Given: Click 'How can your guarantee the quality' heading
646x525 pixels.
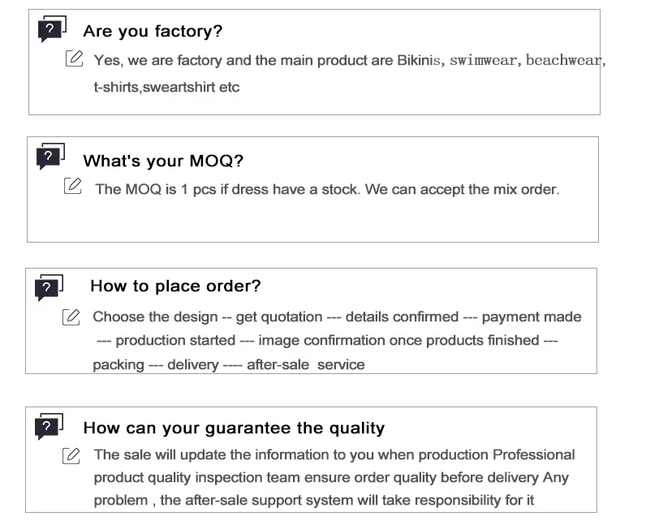Looking at the screenshot, I should (234, 428).
